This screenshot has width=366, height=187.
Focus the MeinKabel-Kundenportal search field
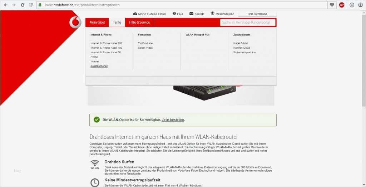point(248,23)
